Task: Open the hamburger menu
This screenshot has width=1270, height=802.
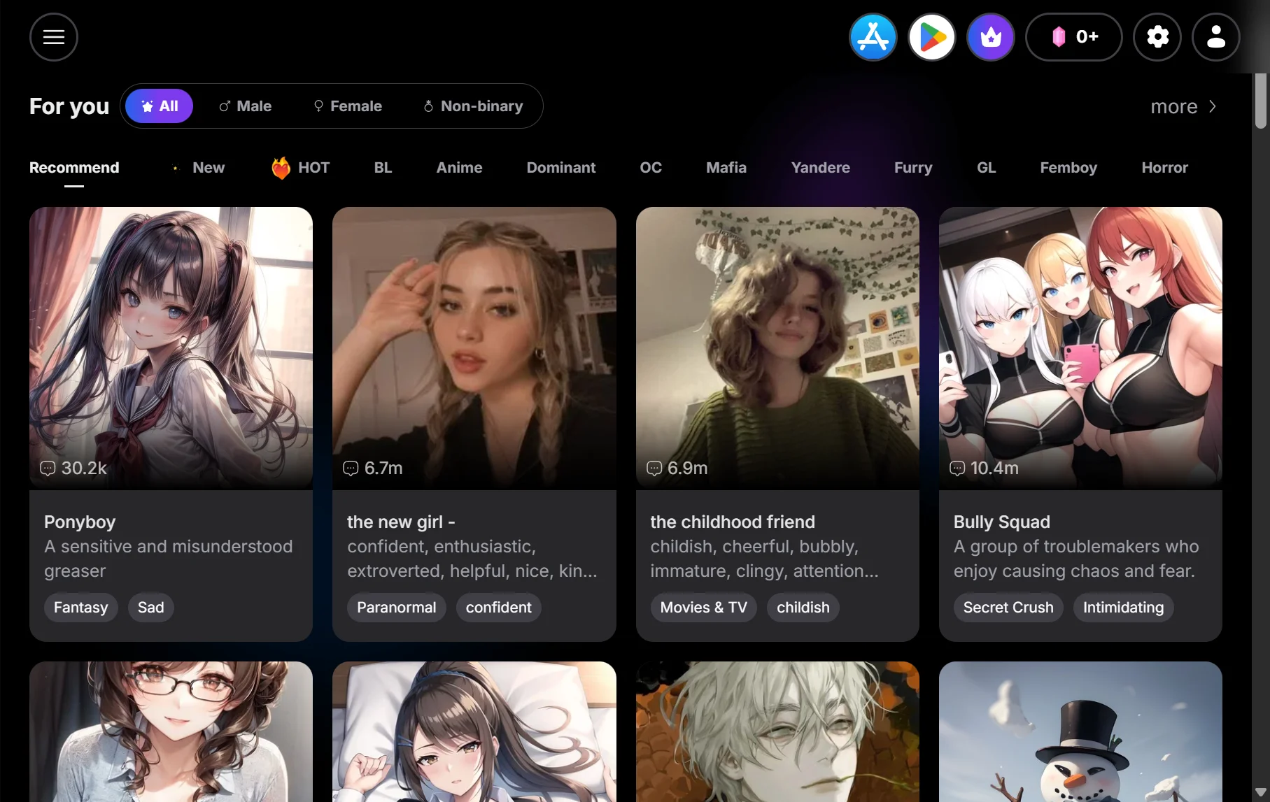Action: [x=54, y=37]
